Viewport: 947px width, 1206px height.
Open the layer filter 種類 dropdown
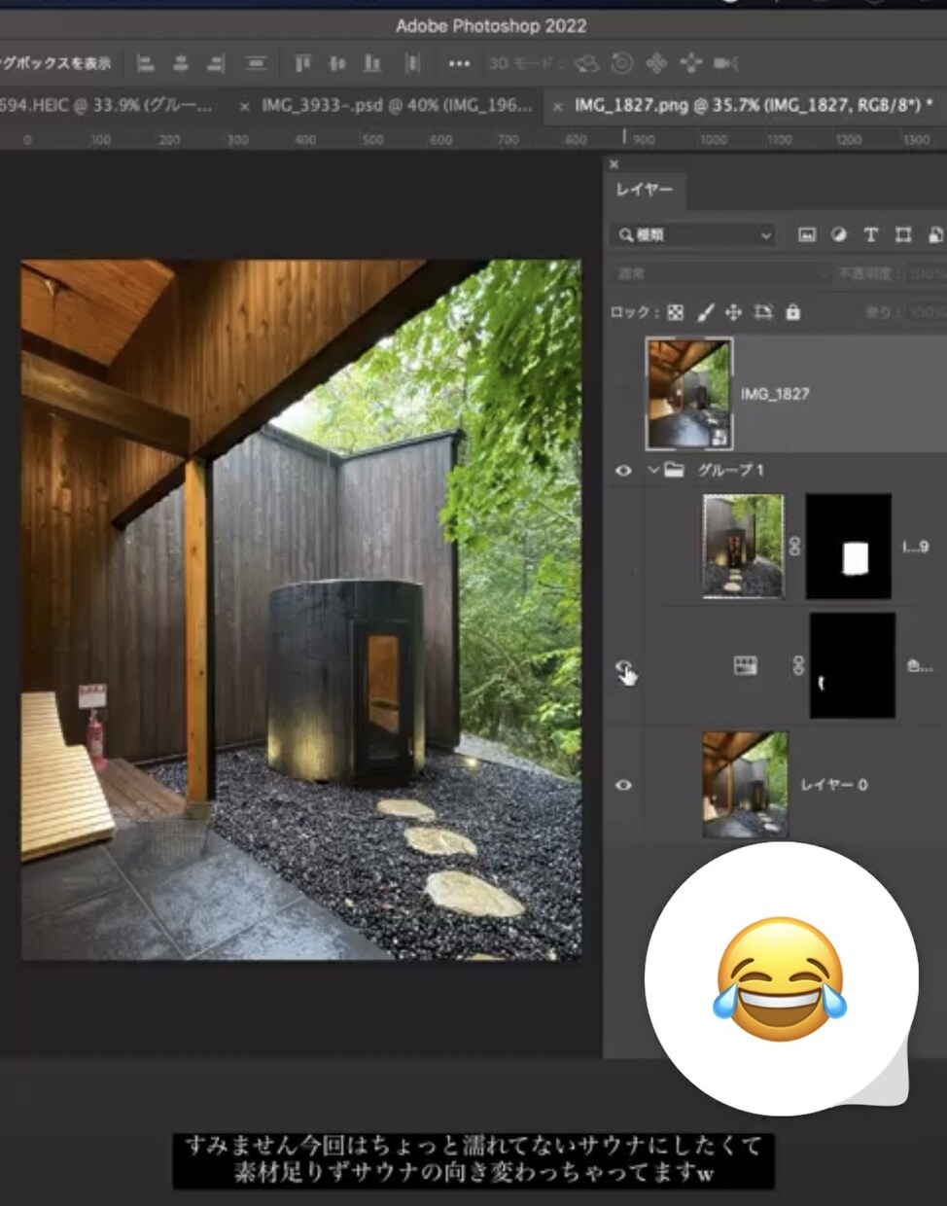[x=693, y=234]
